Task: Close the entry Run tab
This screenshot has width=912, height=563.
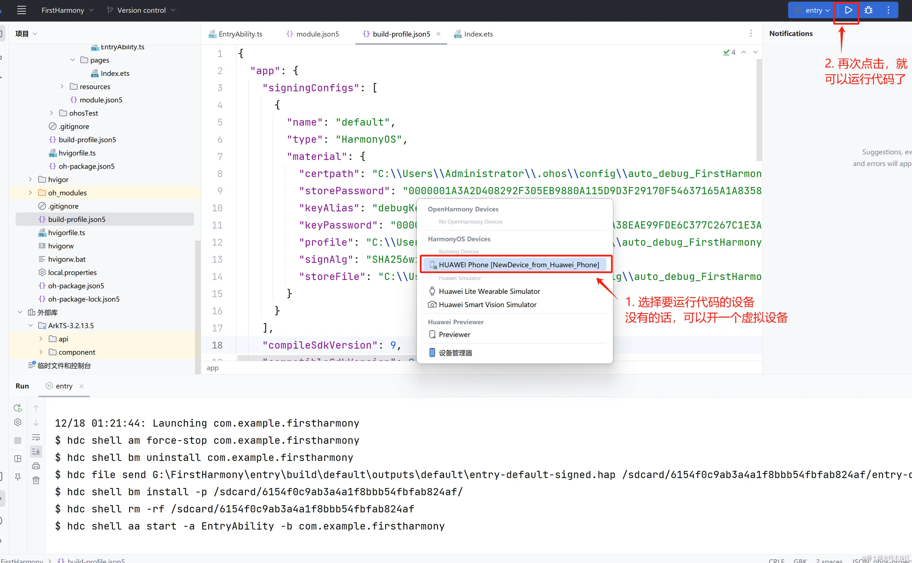Action: click(81, 386)
